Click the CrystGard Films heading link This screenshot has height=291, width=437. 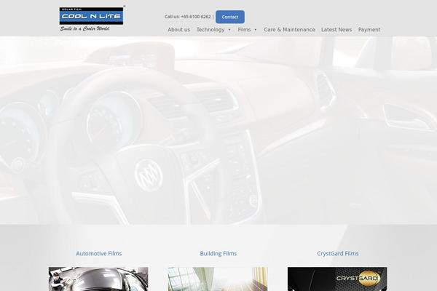pos(338,254)
